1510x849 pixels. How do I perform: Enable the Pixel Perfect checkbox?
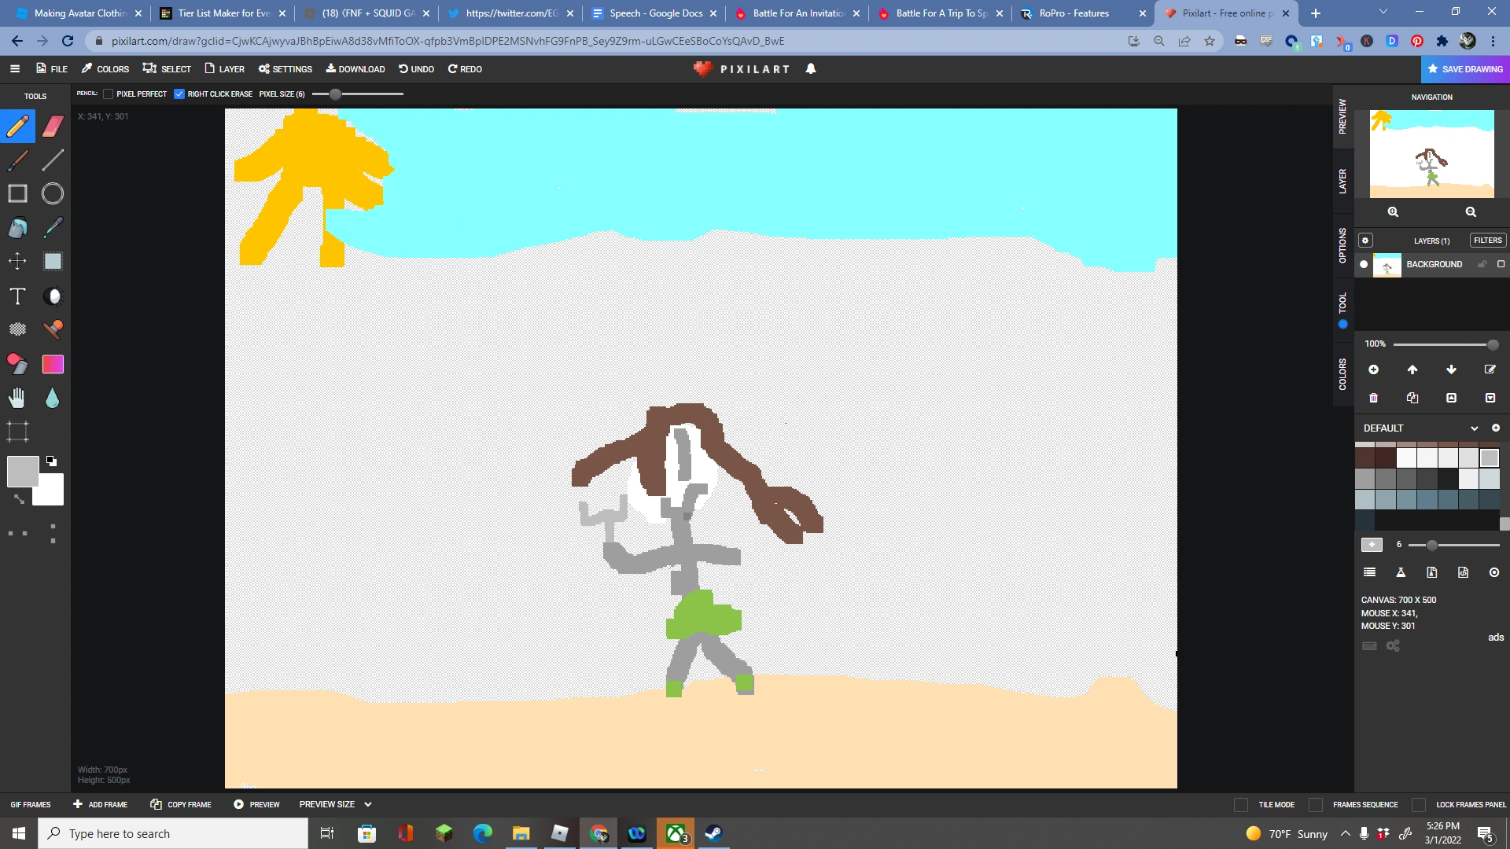click(x=109, y=94)
